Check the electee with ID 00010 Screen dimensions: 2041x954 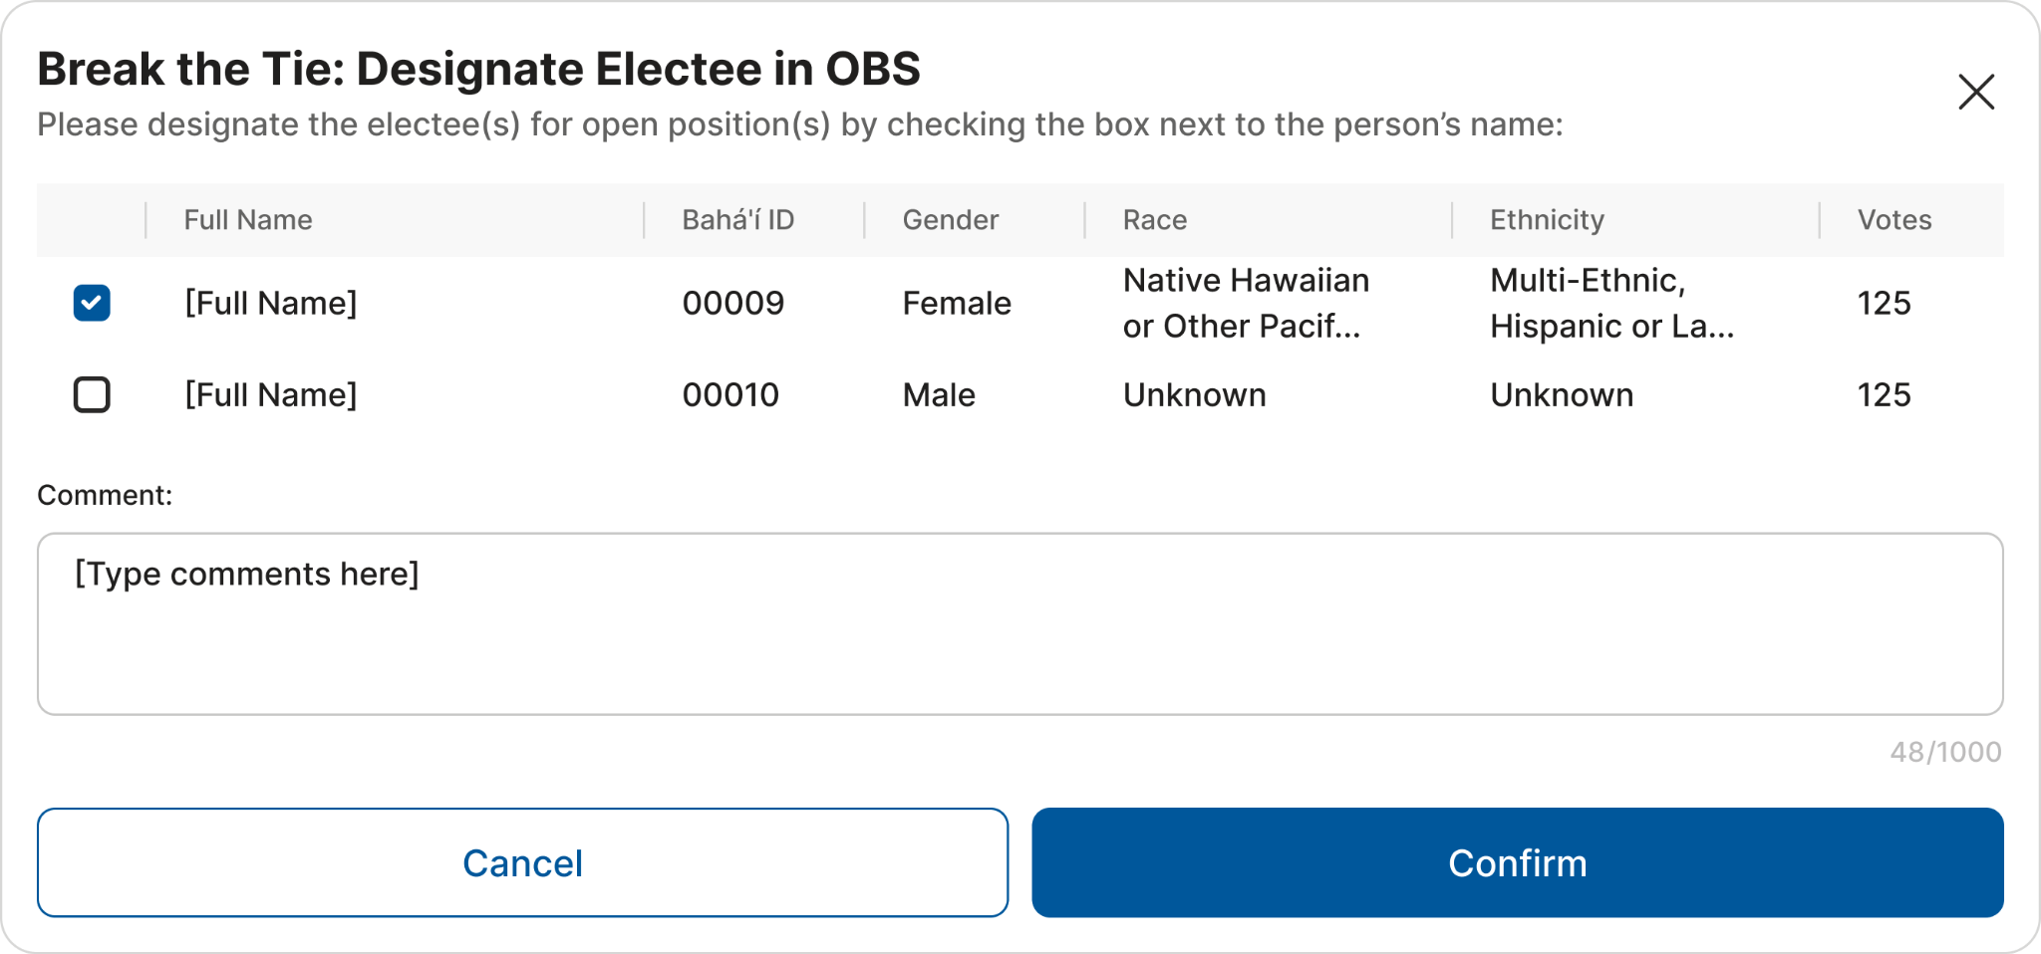click(92, 395)
